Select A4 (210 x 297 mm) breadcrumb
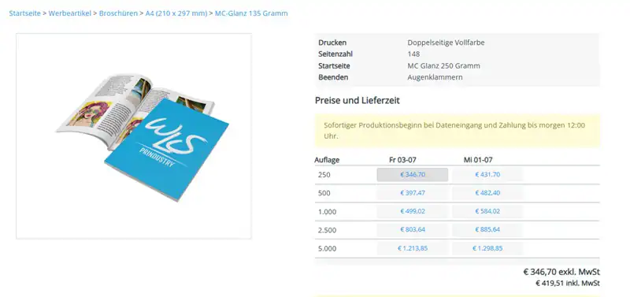Screen dimensions: 630x297 (x=176, y=13)
